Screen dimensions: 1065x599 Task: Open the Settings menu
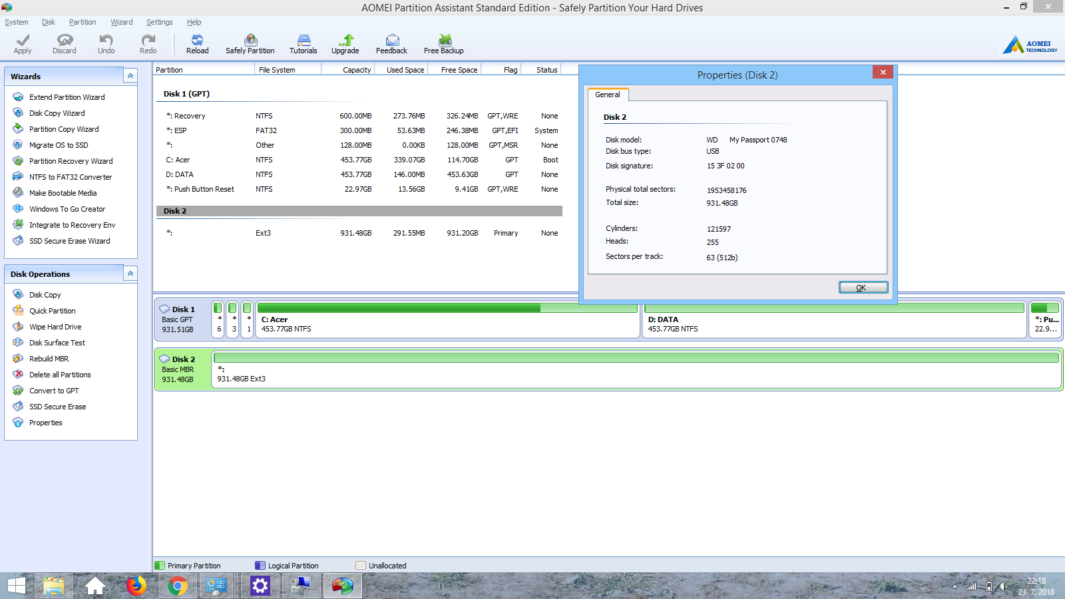click(160, 22)
